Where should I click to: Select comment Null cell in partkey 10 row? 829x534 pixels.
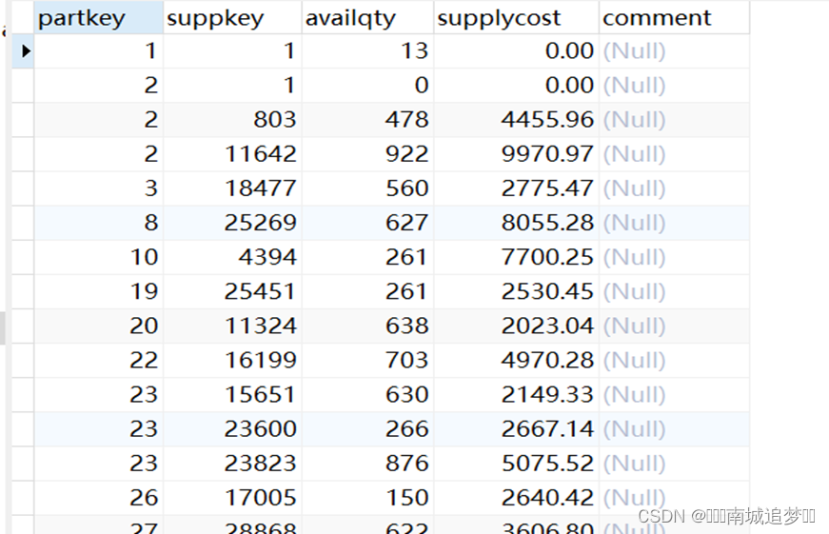(x=674, y=257)
